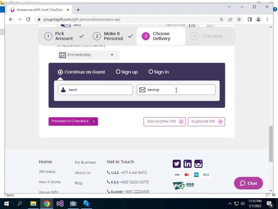
Task: Open the Windows Start menu
Action: pos(7,204)
